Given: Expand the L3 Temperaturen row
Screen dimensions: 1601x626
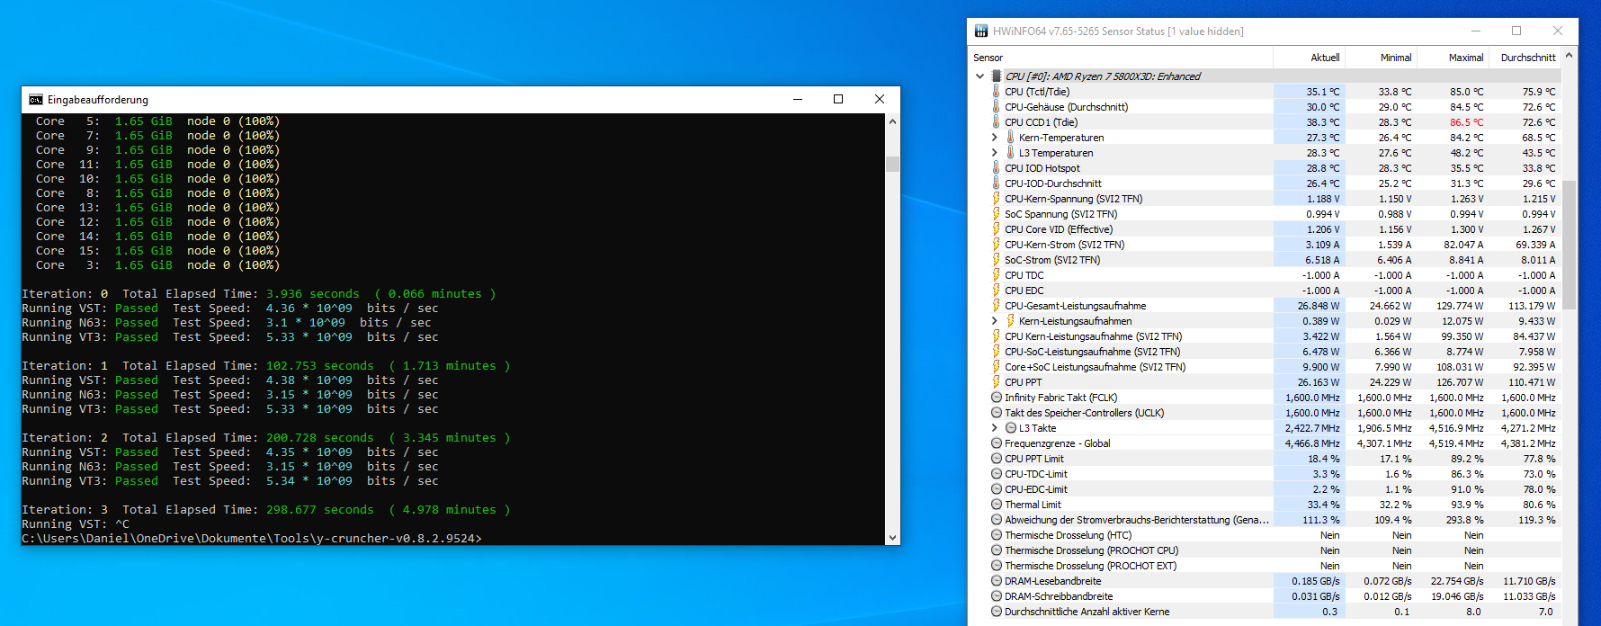Looking at the screenshot, I should point(995,153).
